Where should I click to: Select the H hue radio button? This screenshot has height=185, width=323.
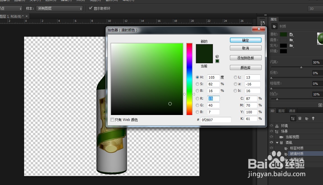197,77
